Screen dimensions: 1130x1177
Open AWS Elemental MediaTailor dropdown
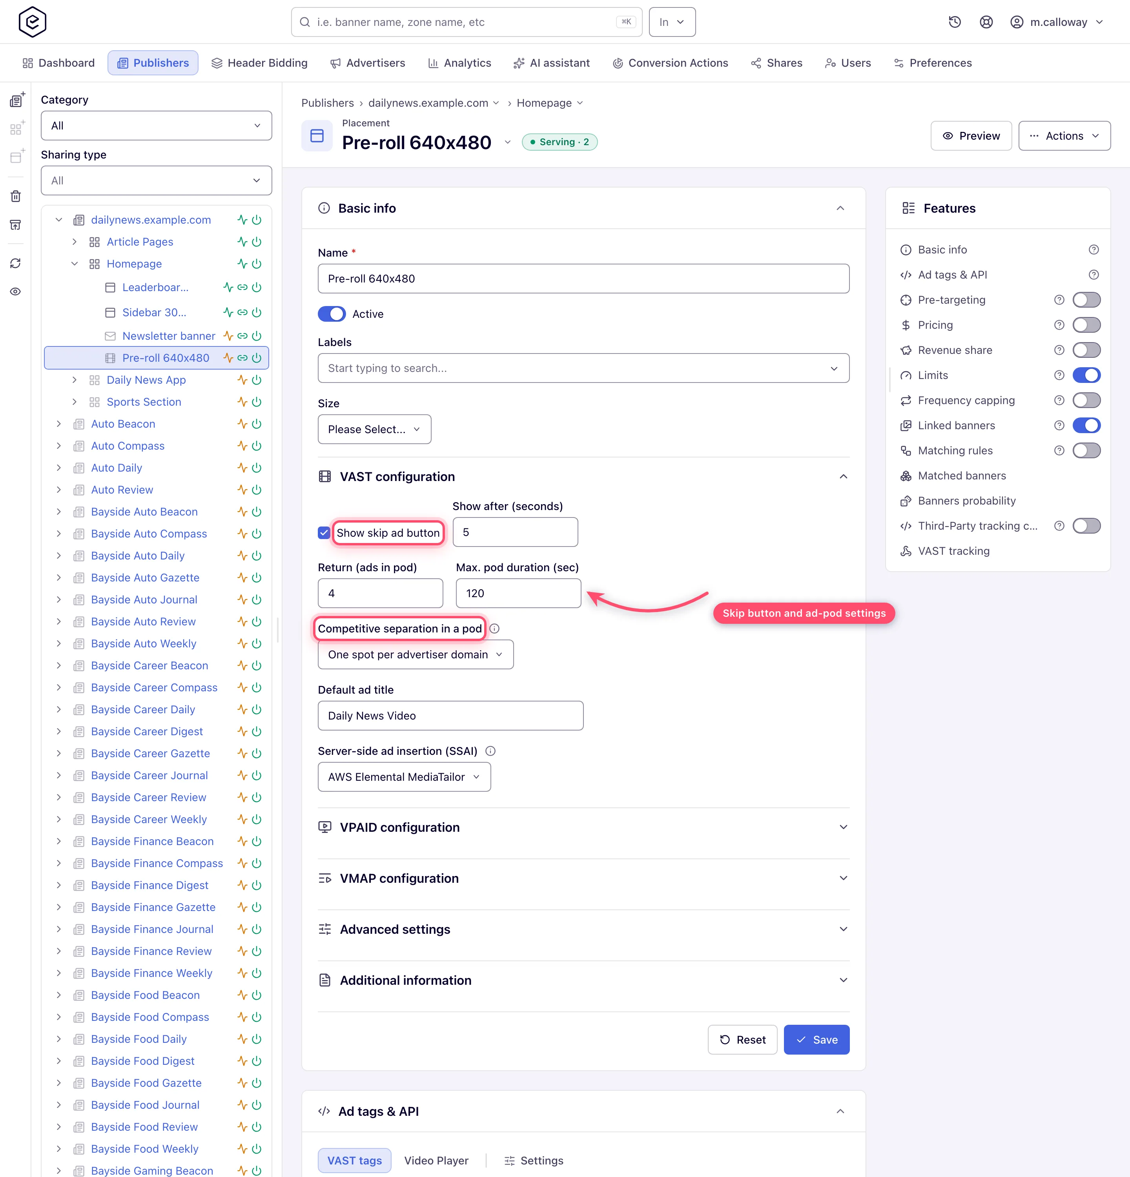point(404,777)
